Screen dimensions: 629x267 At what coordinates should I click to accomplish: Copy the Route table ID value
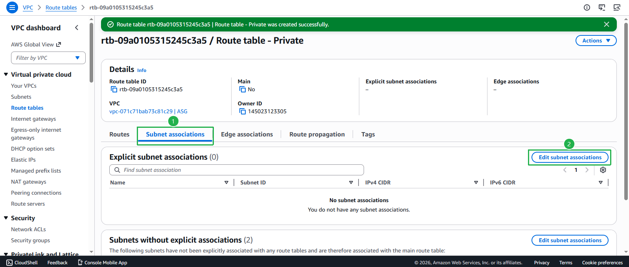114,89
